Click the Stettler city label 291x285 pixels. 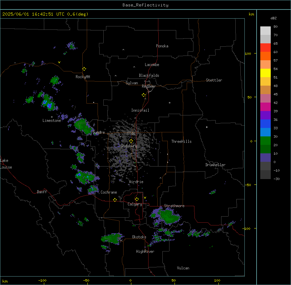tap(214, 80)
